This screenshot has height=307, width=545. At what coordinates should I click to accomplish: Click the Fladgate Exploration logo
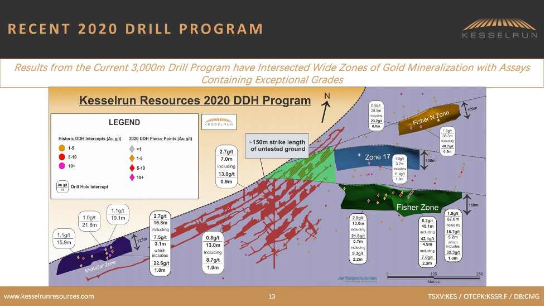click(x=358, y=279)
